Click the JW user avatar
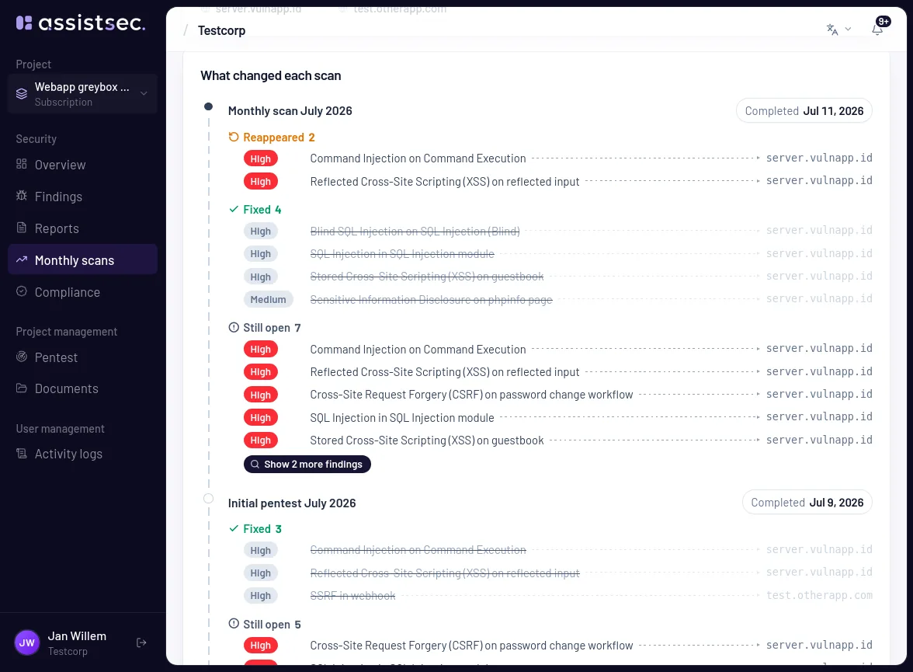 [26, 642]
